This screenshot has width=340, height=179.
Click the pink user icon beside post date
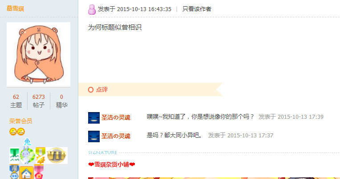92,9
